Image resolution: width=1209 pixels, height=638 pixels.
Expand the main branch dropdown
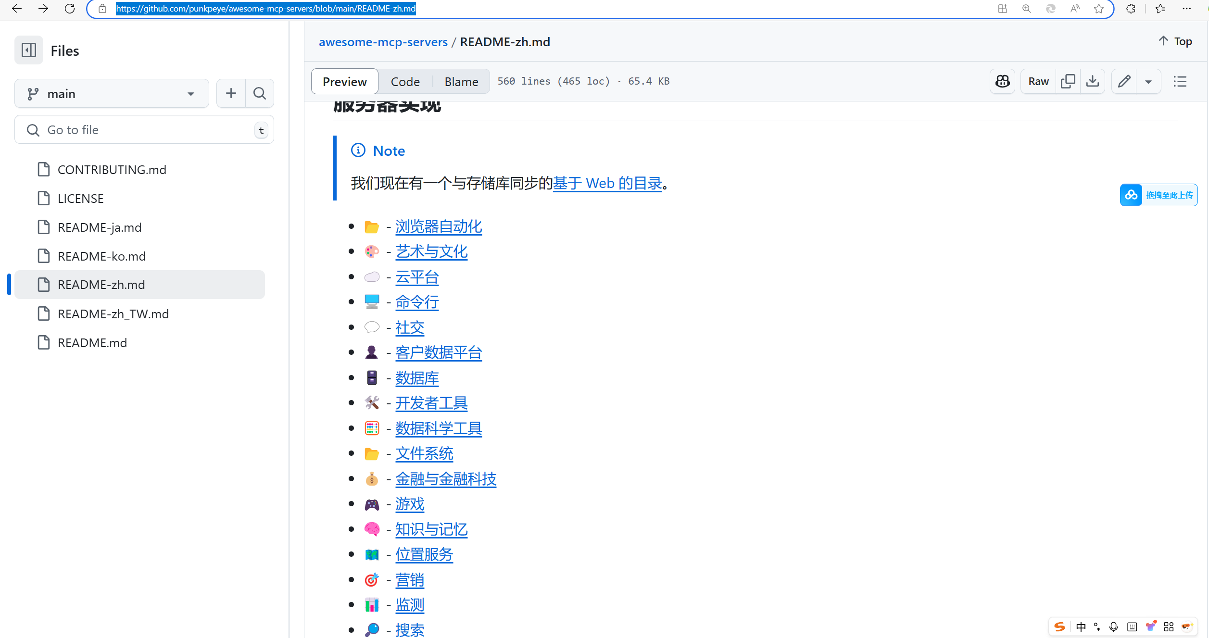[x=112, y=94]
